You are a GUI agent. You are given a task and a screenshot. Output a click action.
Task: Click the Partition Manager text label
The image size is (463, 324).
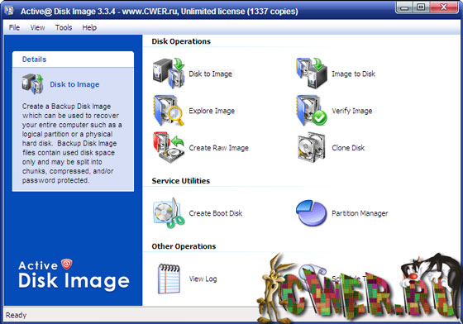pos(360,213)
